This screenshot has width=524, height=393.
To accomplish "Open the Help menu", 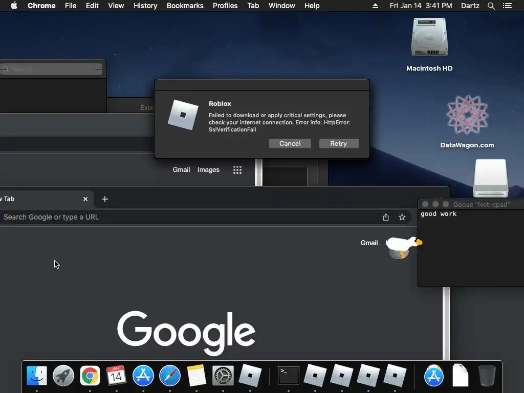I will [312, 6].
